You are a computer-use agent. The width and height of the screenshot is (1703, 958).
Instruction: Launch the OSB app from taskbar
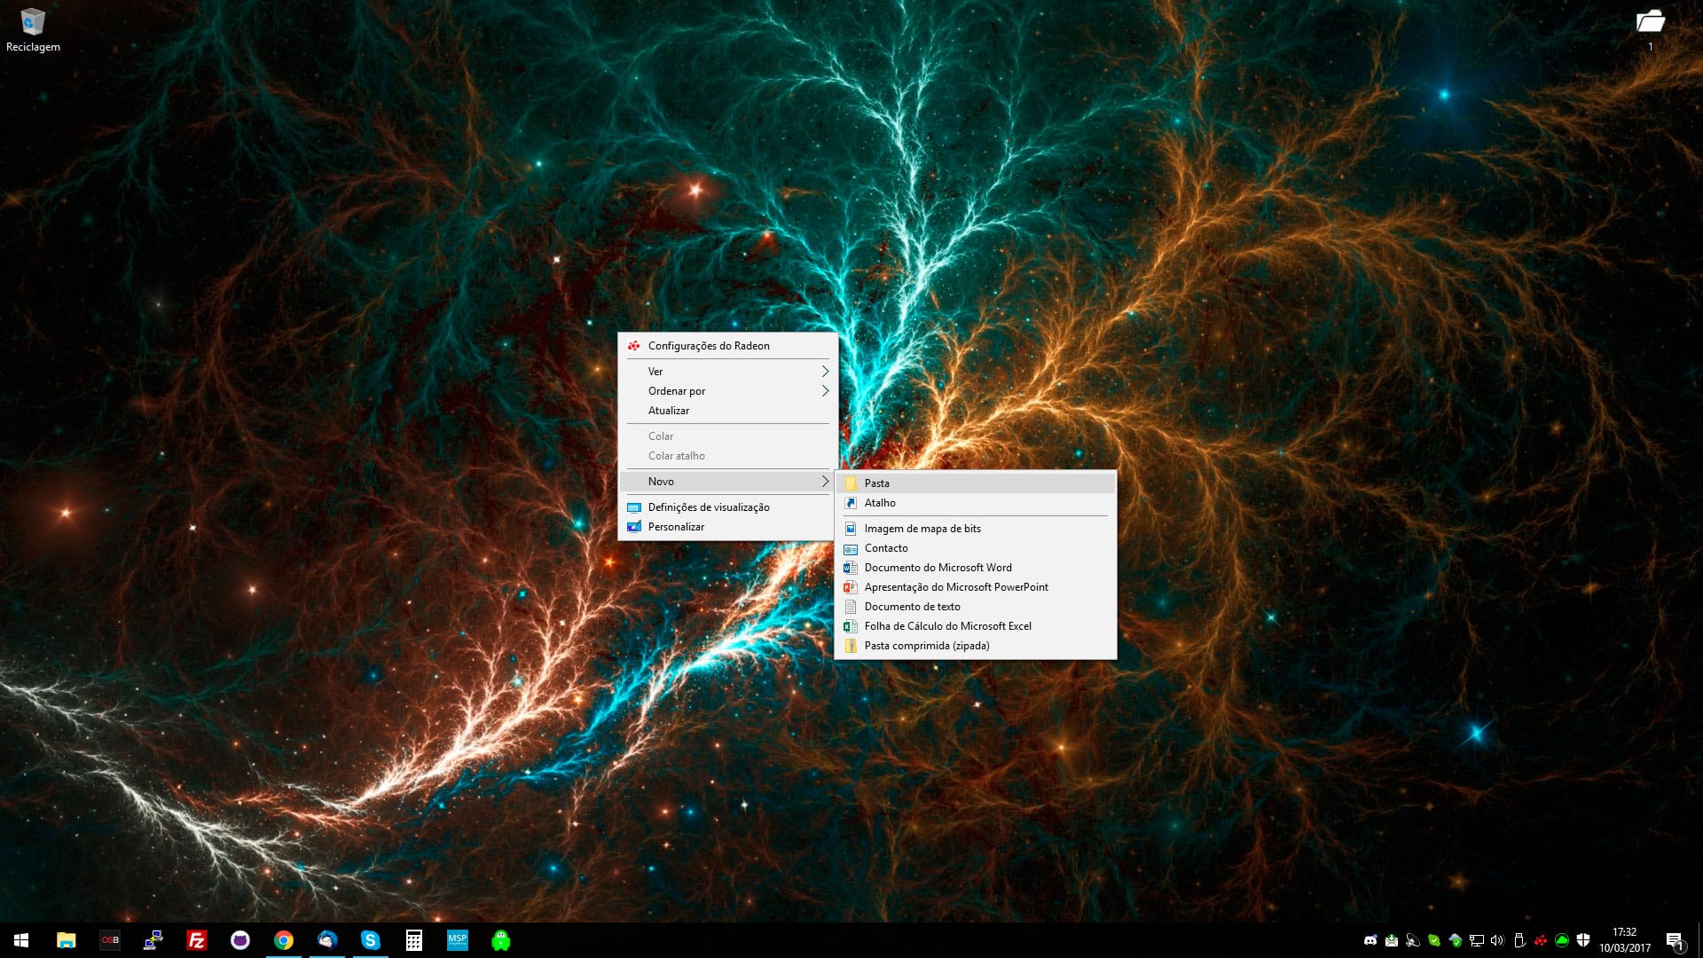click(110, 940)
